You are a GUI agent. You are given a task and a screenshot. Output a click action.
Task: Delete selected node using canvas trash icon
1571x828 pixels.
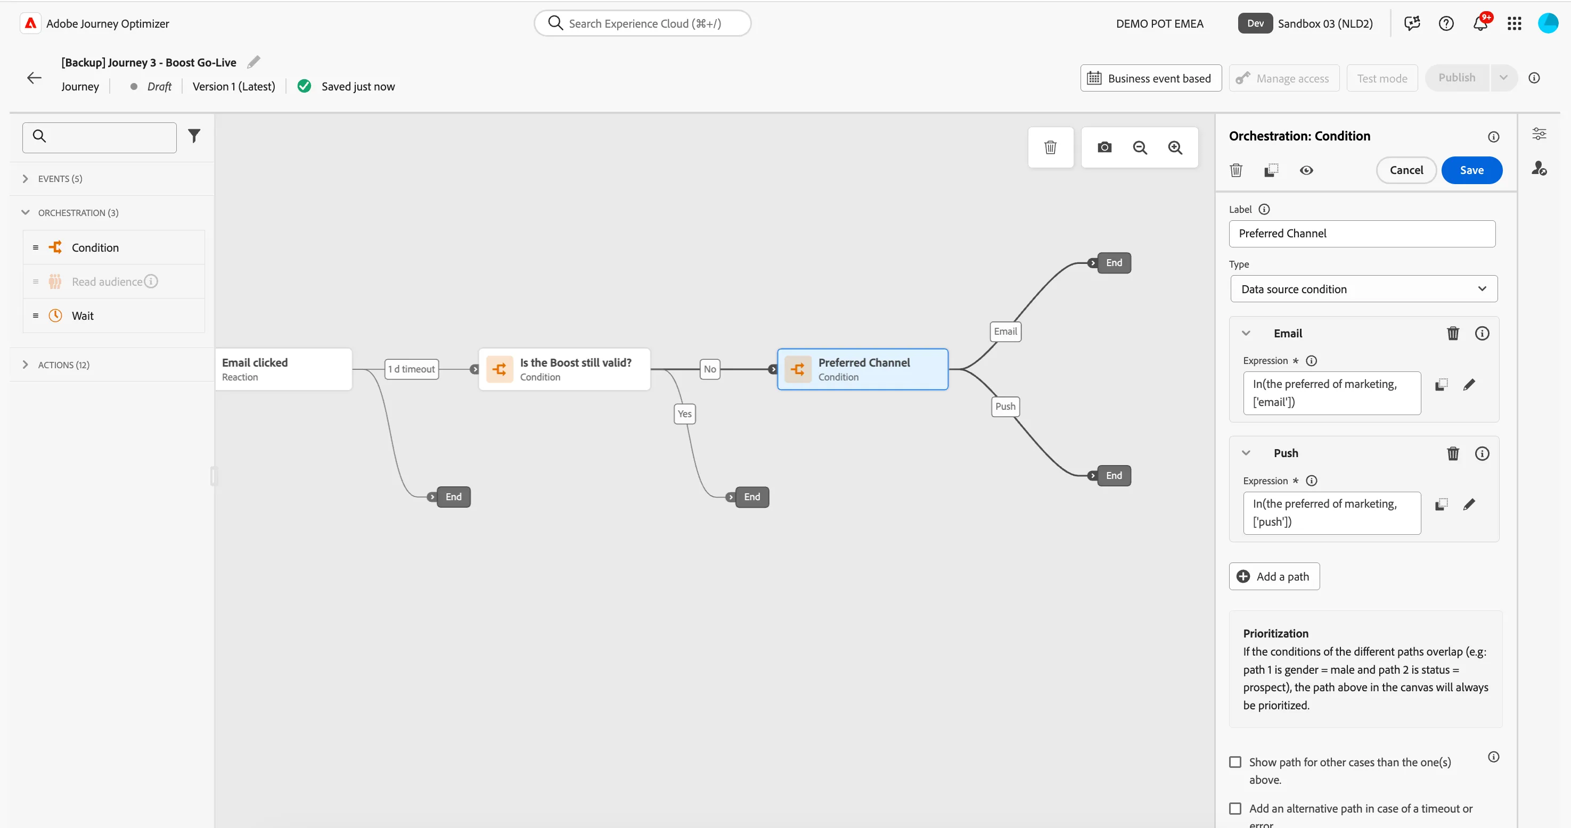pos(1050,147)
